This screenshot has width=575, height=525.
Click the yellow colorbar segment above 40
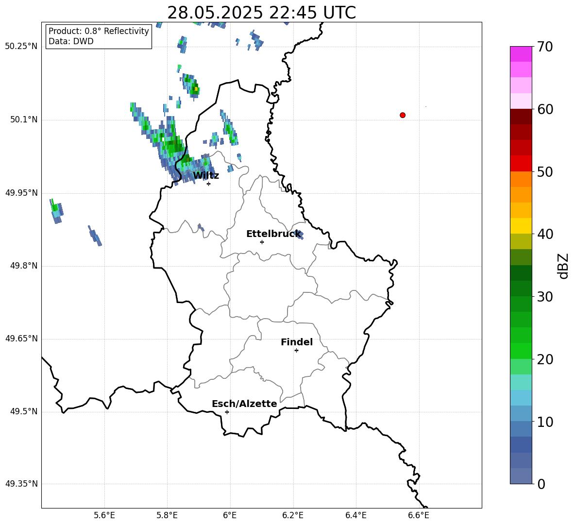[521, 226]
